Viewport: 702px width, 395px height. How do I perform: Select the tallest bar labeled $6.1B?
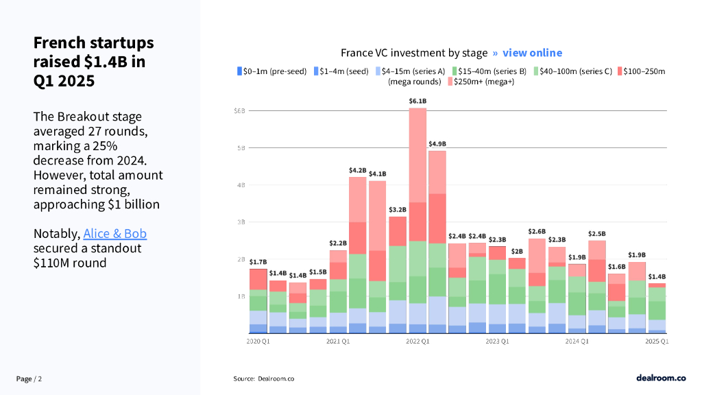click(417, 219)
